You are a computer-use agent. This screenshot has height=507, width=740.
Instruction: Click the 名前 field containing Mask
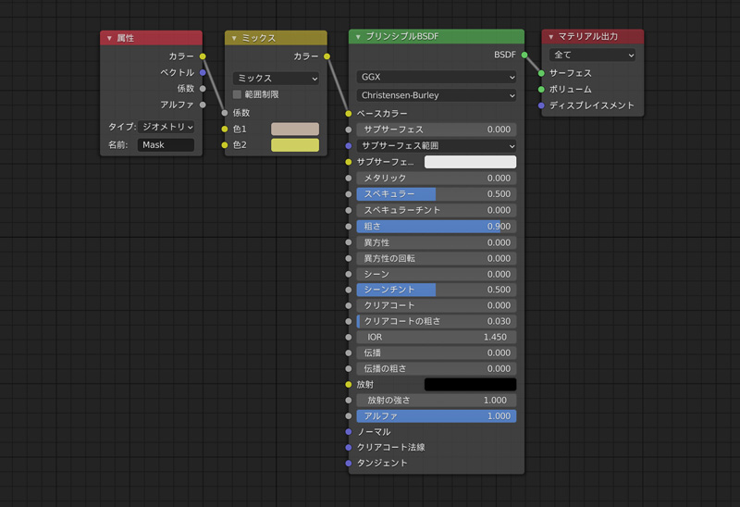(x=166, y=145)
